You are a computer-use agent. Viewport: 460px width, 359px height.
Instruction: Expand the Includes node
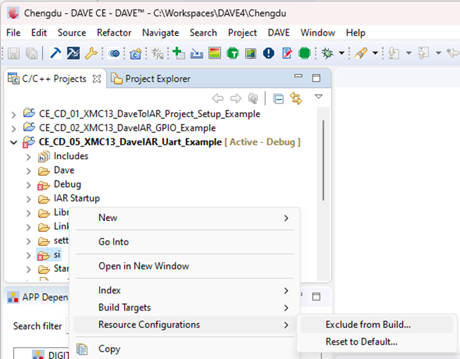(28, 156)
